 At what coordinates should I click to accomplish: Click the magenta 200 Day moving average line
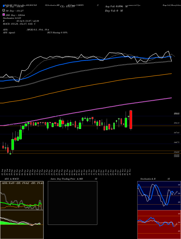[x=85, y=110]
